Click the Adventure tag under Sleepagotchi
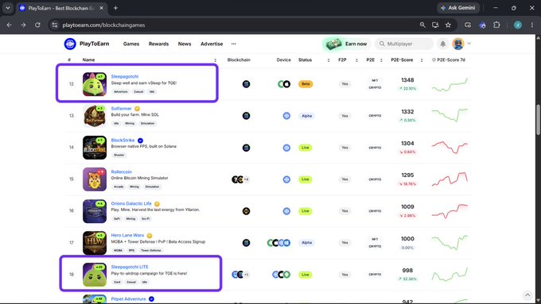 click(x=121, y=91)
